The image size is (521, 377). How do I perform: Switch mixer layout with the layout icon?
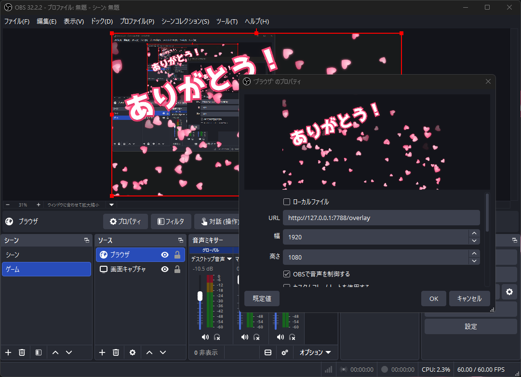[268, 352]
